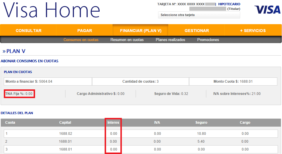
Task: Open the Seleccione otra tarjeta dropdown
Action: click(x=199, y=15)
